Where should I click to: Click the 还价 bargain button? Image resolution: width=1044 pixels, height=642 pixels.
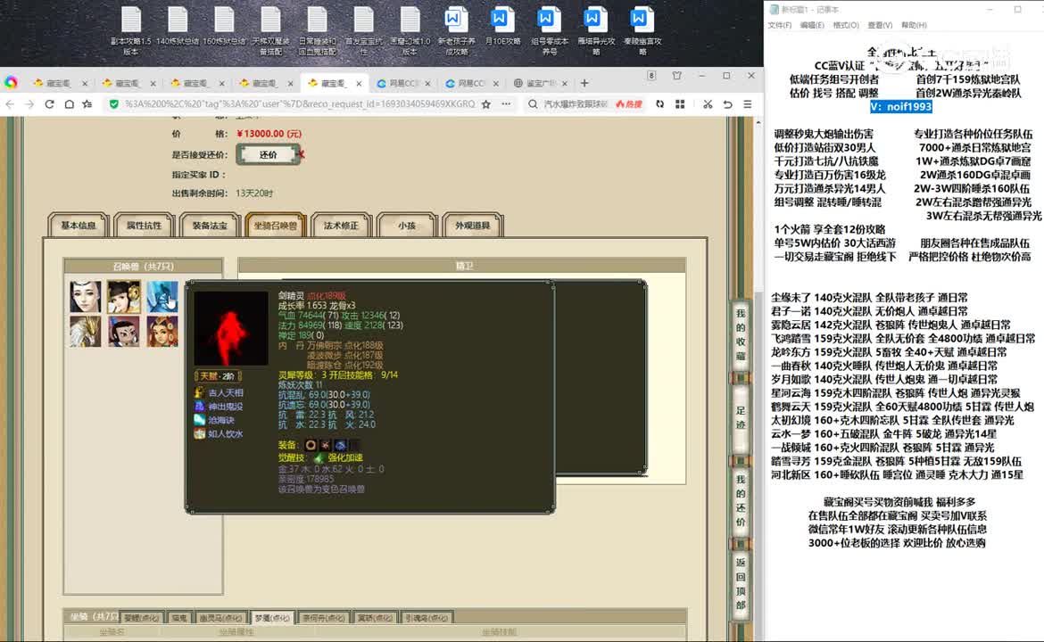click(x=269, y=154)
